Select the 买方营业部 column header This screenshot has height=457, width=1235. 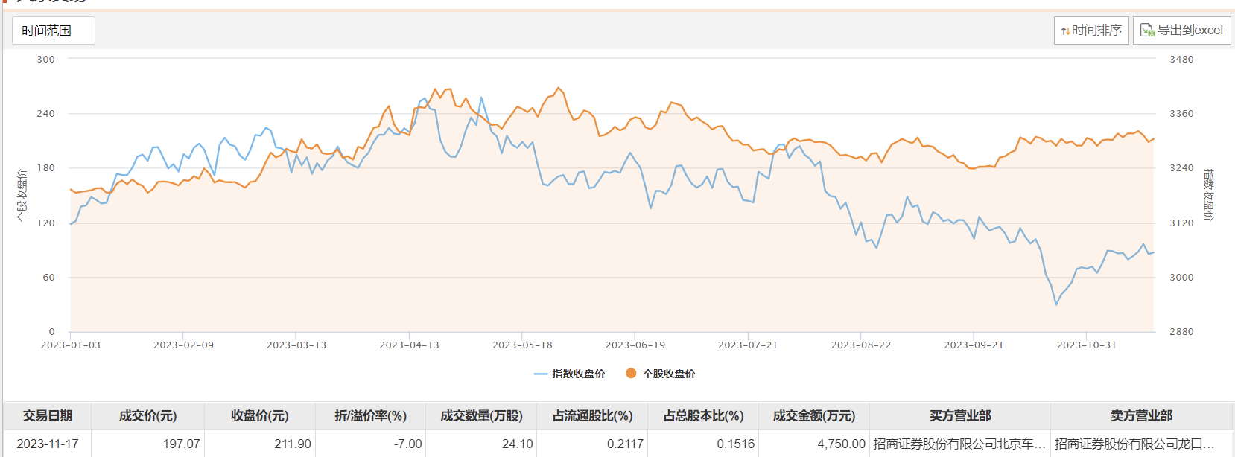click(959, 415)
